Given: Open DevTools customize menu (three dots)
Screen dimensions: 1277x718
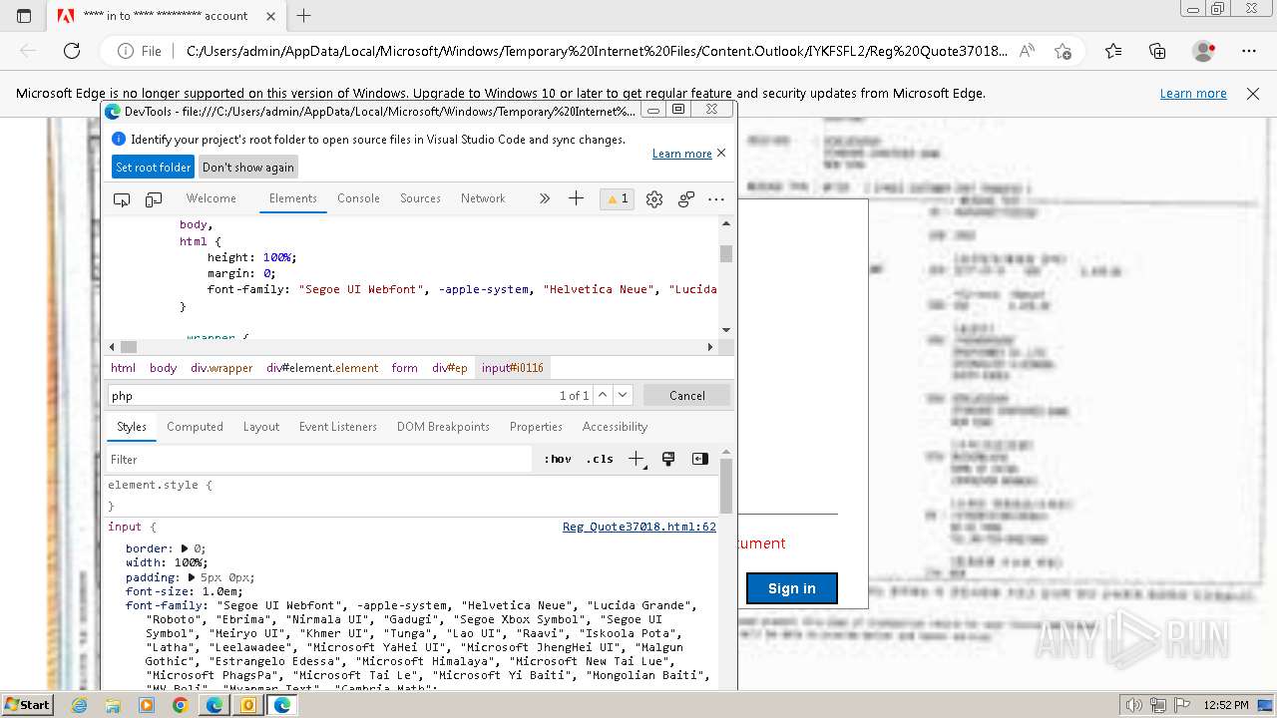Looking at the screenshot, I should tap(716, 198).
